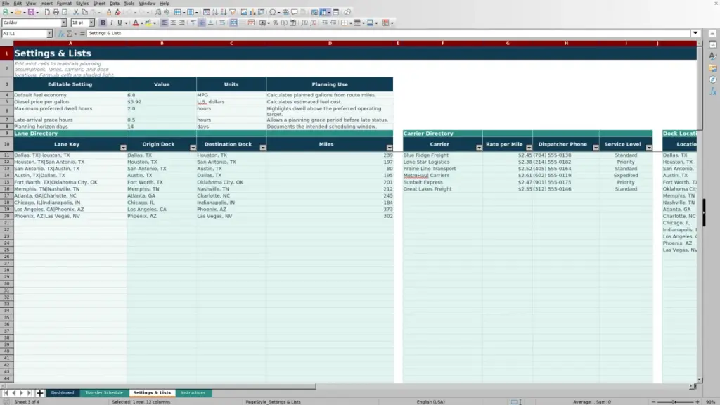
Task: Open the sidebar Gallery panel
Action: click(713, 68)
